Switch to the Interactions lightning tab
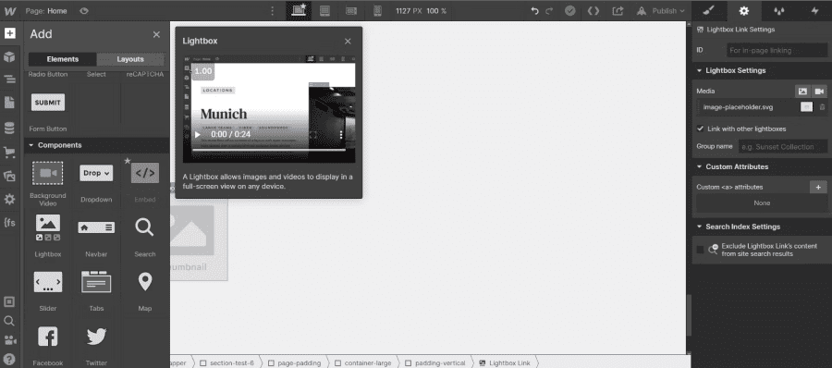832x368 pixels. pyautogui.click(x=814, y=10)
